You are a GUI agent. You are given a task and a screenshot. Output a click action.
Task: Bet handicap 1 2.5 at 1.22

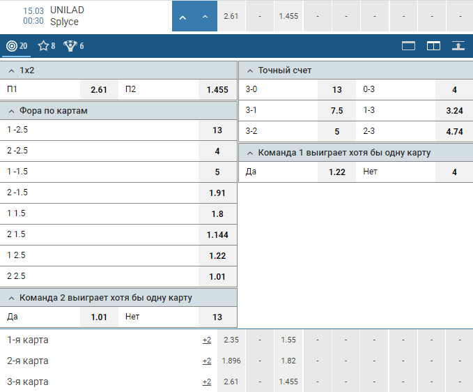pyautogui.click(x=217, y=255)
